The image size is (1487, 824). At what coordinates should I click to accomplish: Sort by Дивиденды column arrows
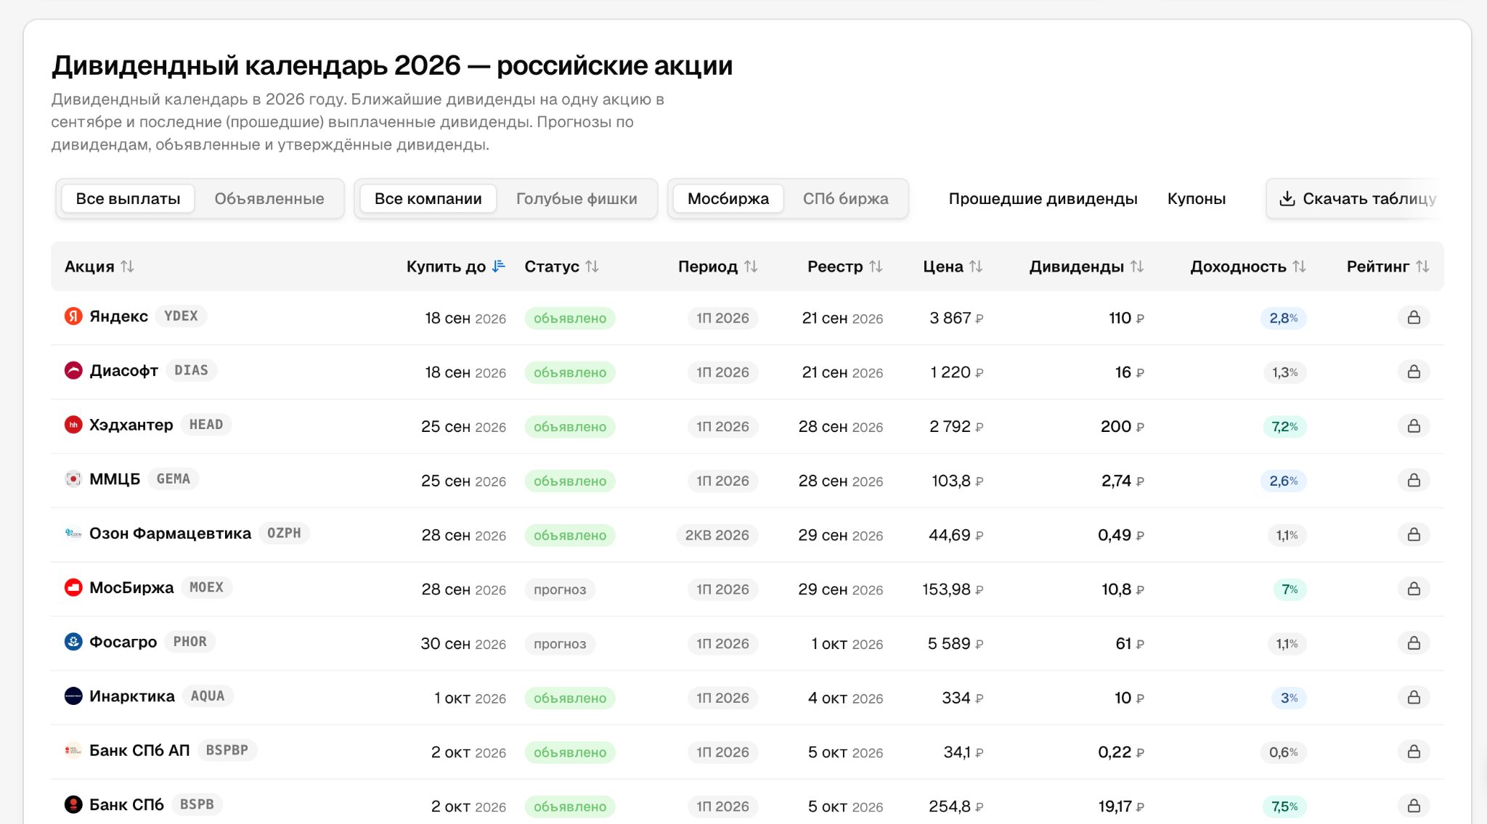(1137, 266)
